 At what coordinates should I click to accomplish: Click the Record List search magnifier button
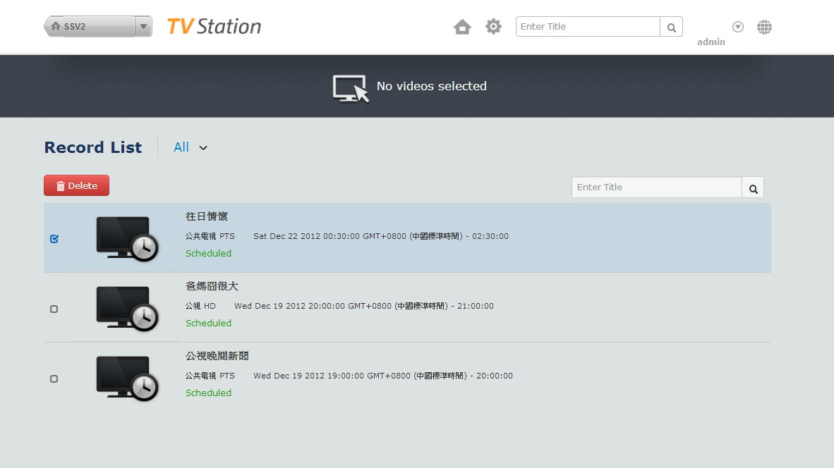pos(753,187)
